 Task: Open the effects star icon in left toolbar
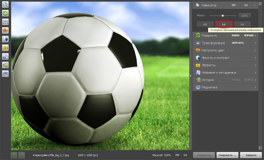(x=6, y=48)
